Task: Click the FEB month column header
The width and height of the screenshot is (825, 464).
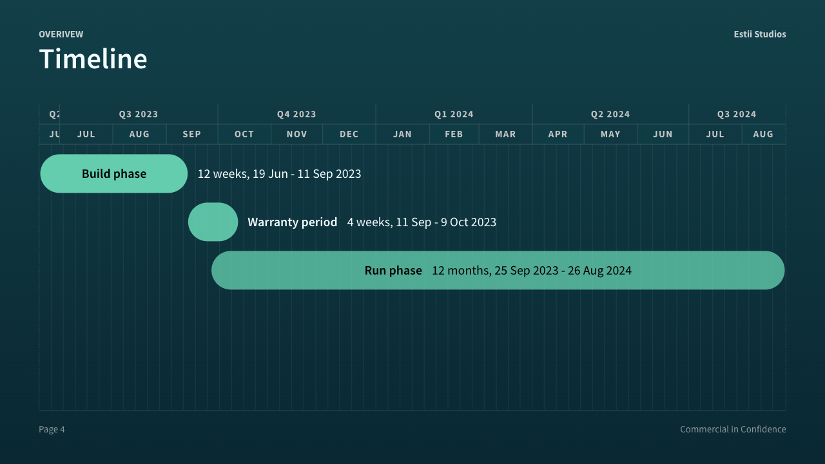Action: click(454, 134)
